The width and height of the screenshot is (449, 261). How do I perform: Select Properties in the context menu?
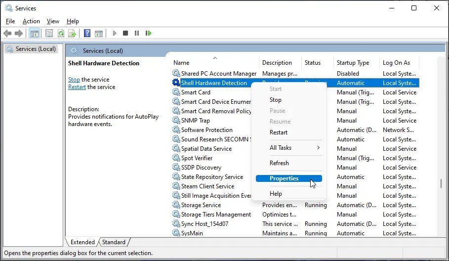tap(289, 178)
